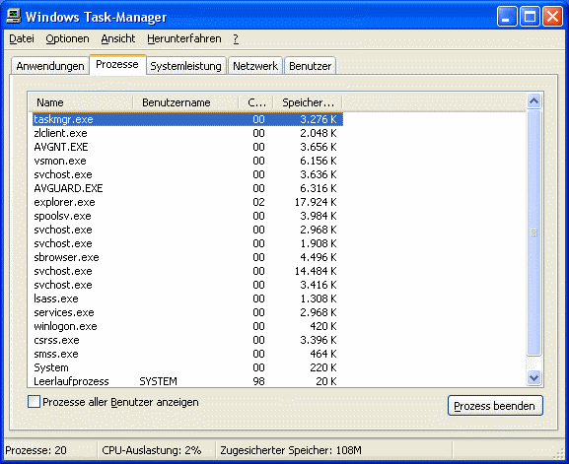Viewport: 569px width, 464px height.
Task: Click the Prozesse: 20 status entry
Action: [x=36, y=450]
